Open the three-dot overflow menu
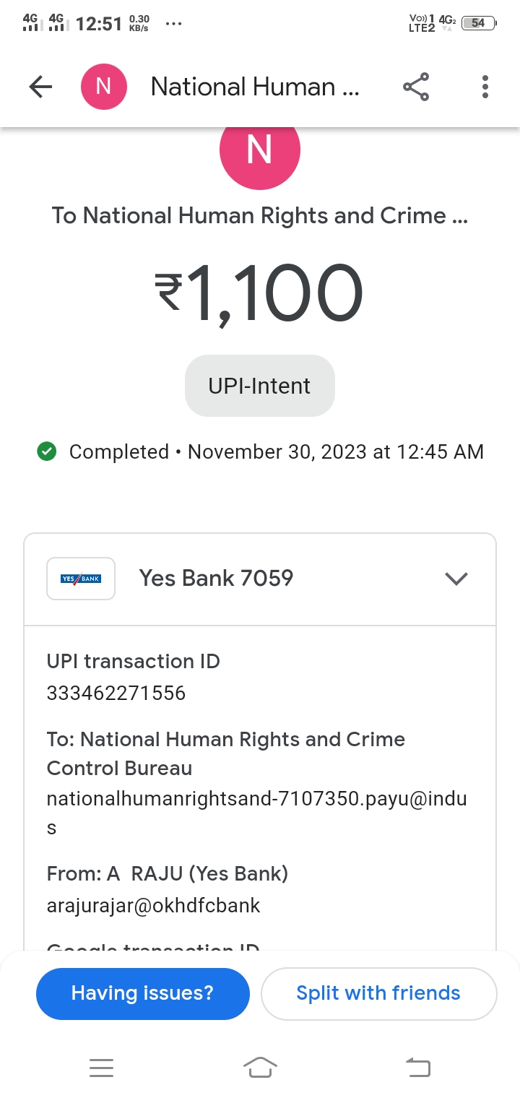This screenshot has width=520, height=1098. [x=485, y=87]
